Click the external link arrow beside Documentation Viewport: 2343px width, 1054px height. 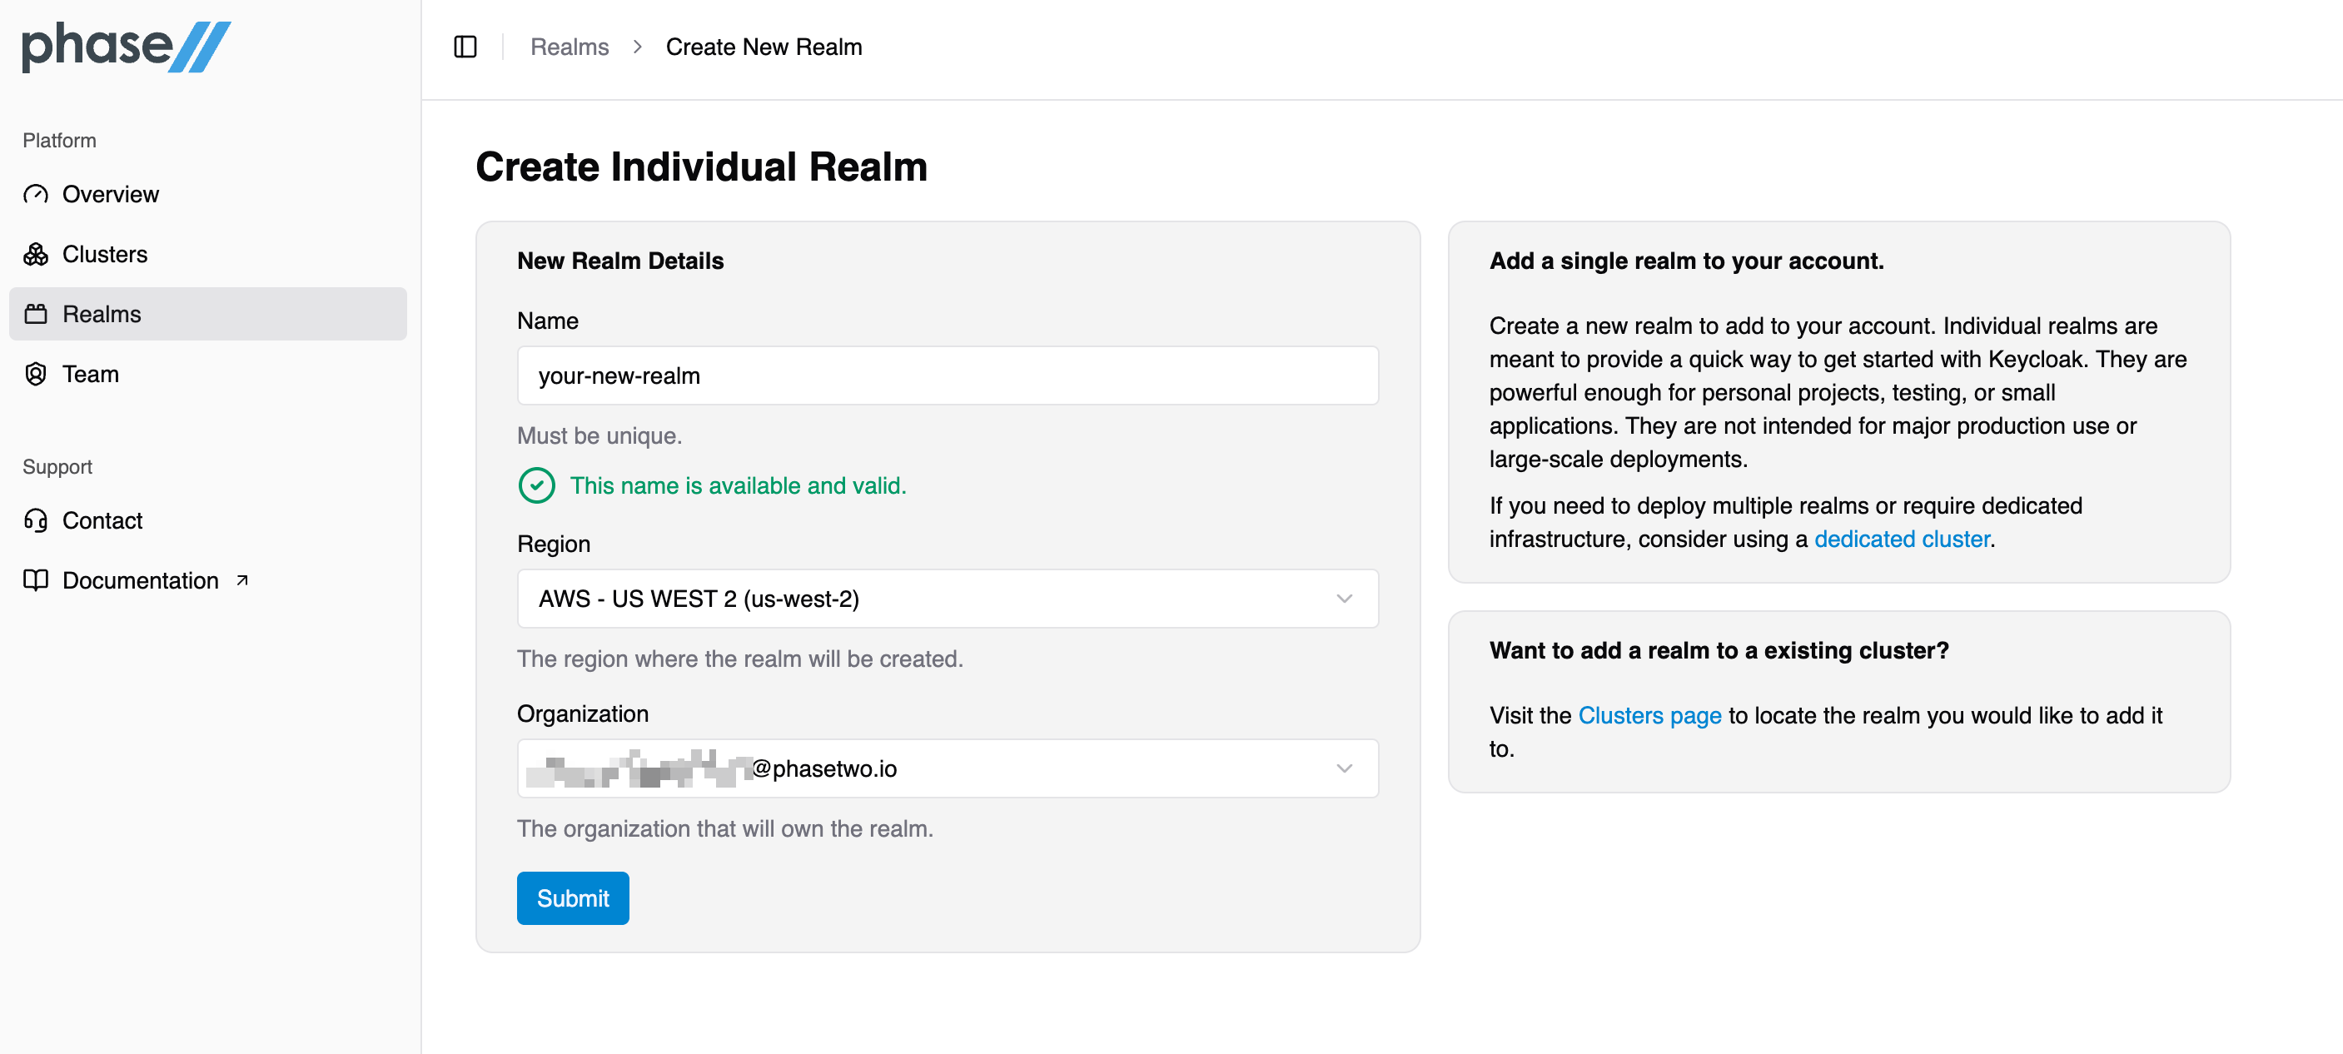click(x=242, y=580)
